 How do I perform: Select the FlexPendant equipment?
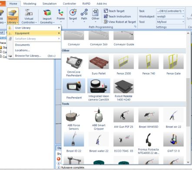pos(74,89)
